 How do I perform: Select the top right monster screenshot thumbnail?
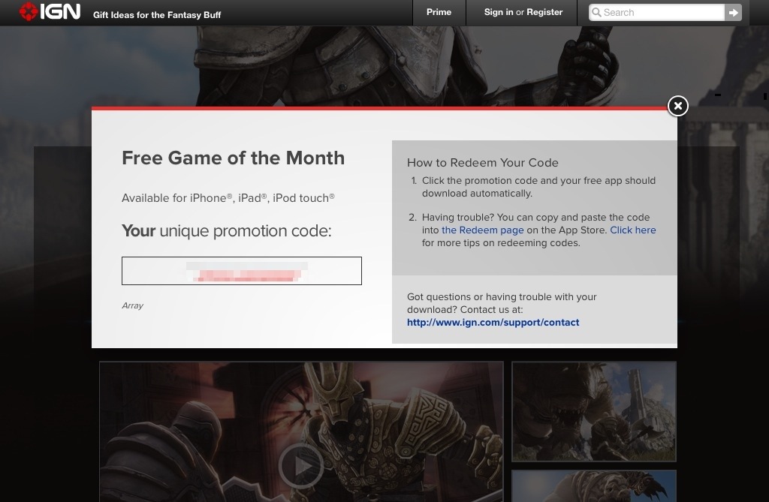594,411
